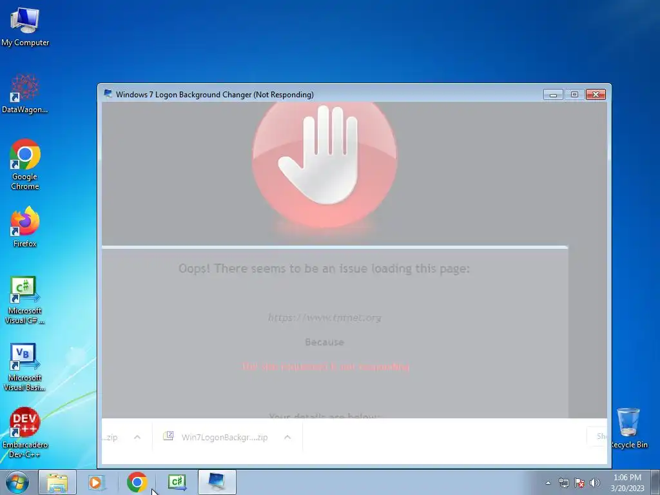Show hidden system tray icons

(x=548, y=483)
